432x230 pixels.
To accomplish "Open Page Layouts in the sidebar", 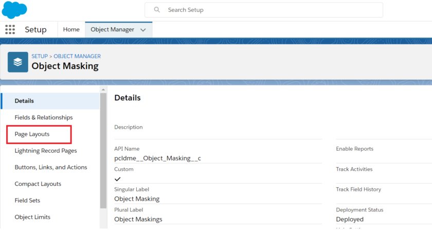I will [x=32, y=134].
